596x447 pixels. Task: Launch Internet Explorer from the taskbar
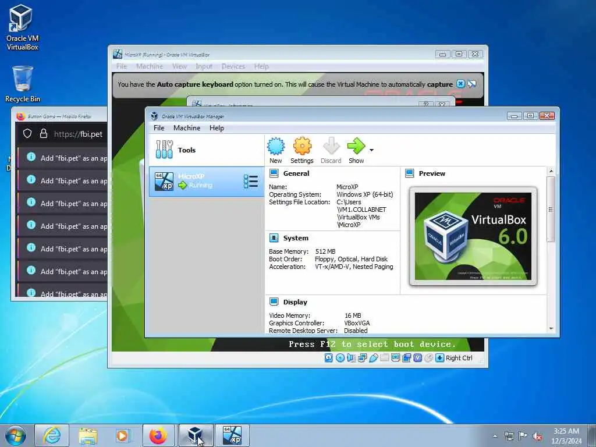click(x=52, y=435)
